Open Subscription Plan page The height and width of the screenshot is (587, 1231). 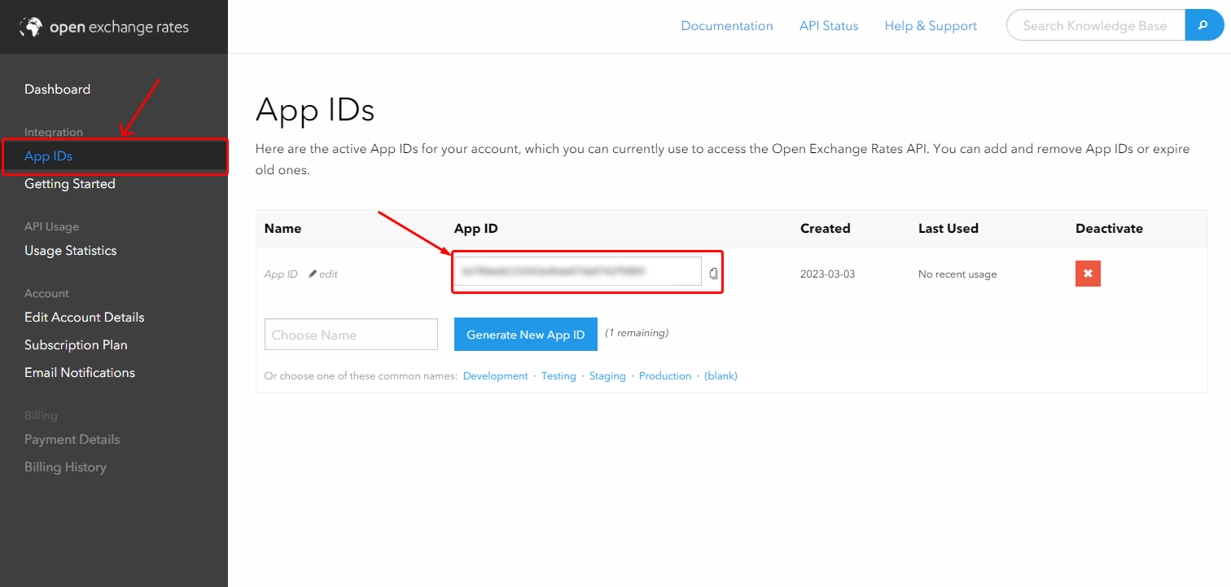click(x=76, y=345)
